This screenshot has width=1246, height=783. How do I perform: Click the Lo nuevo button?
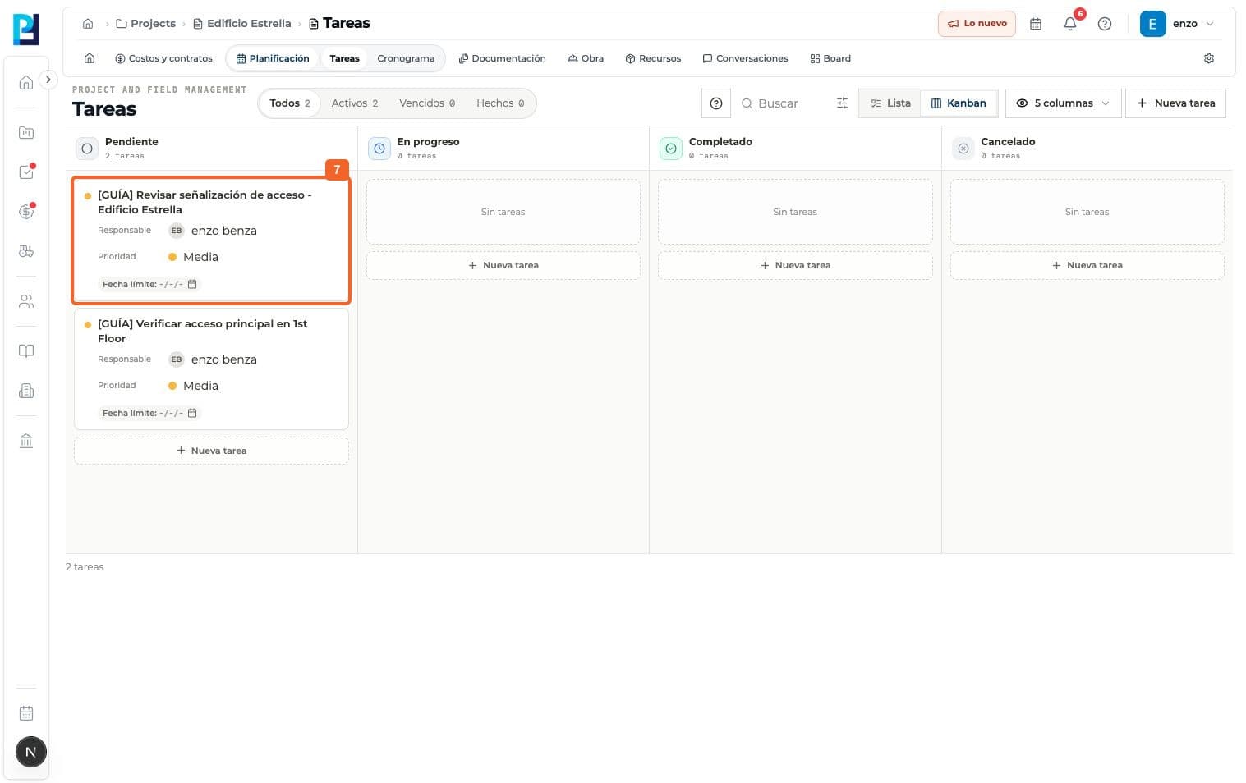click(x=977, y=24)
